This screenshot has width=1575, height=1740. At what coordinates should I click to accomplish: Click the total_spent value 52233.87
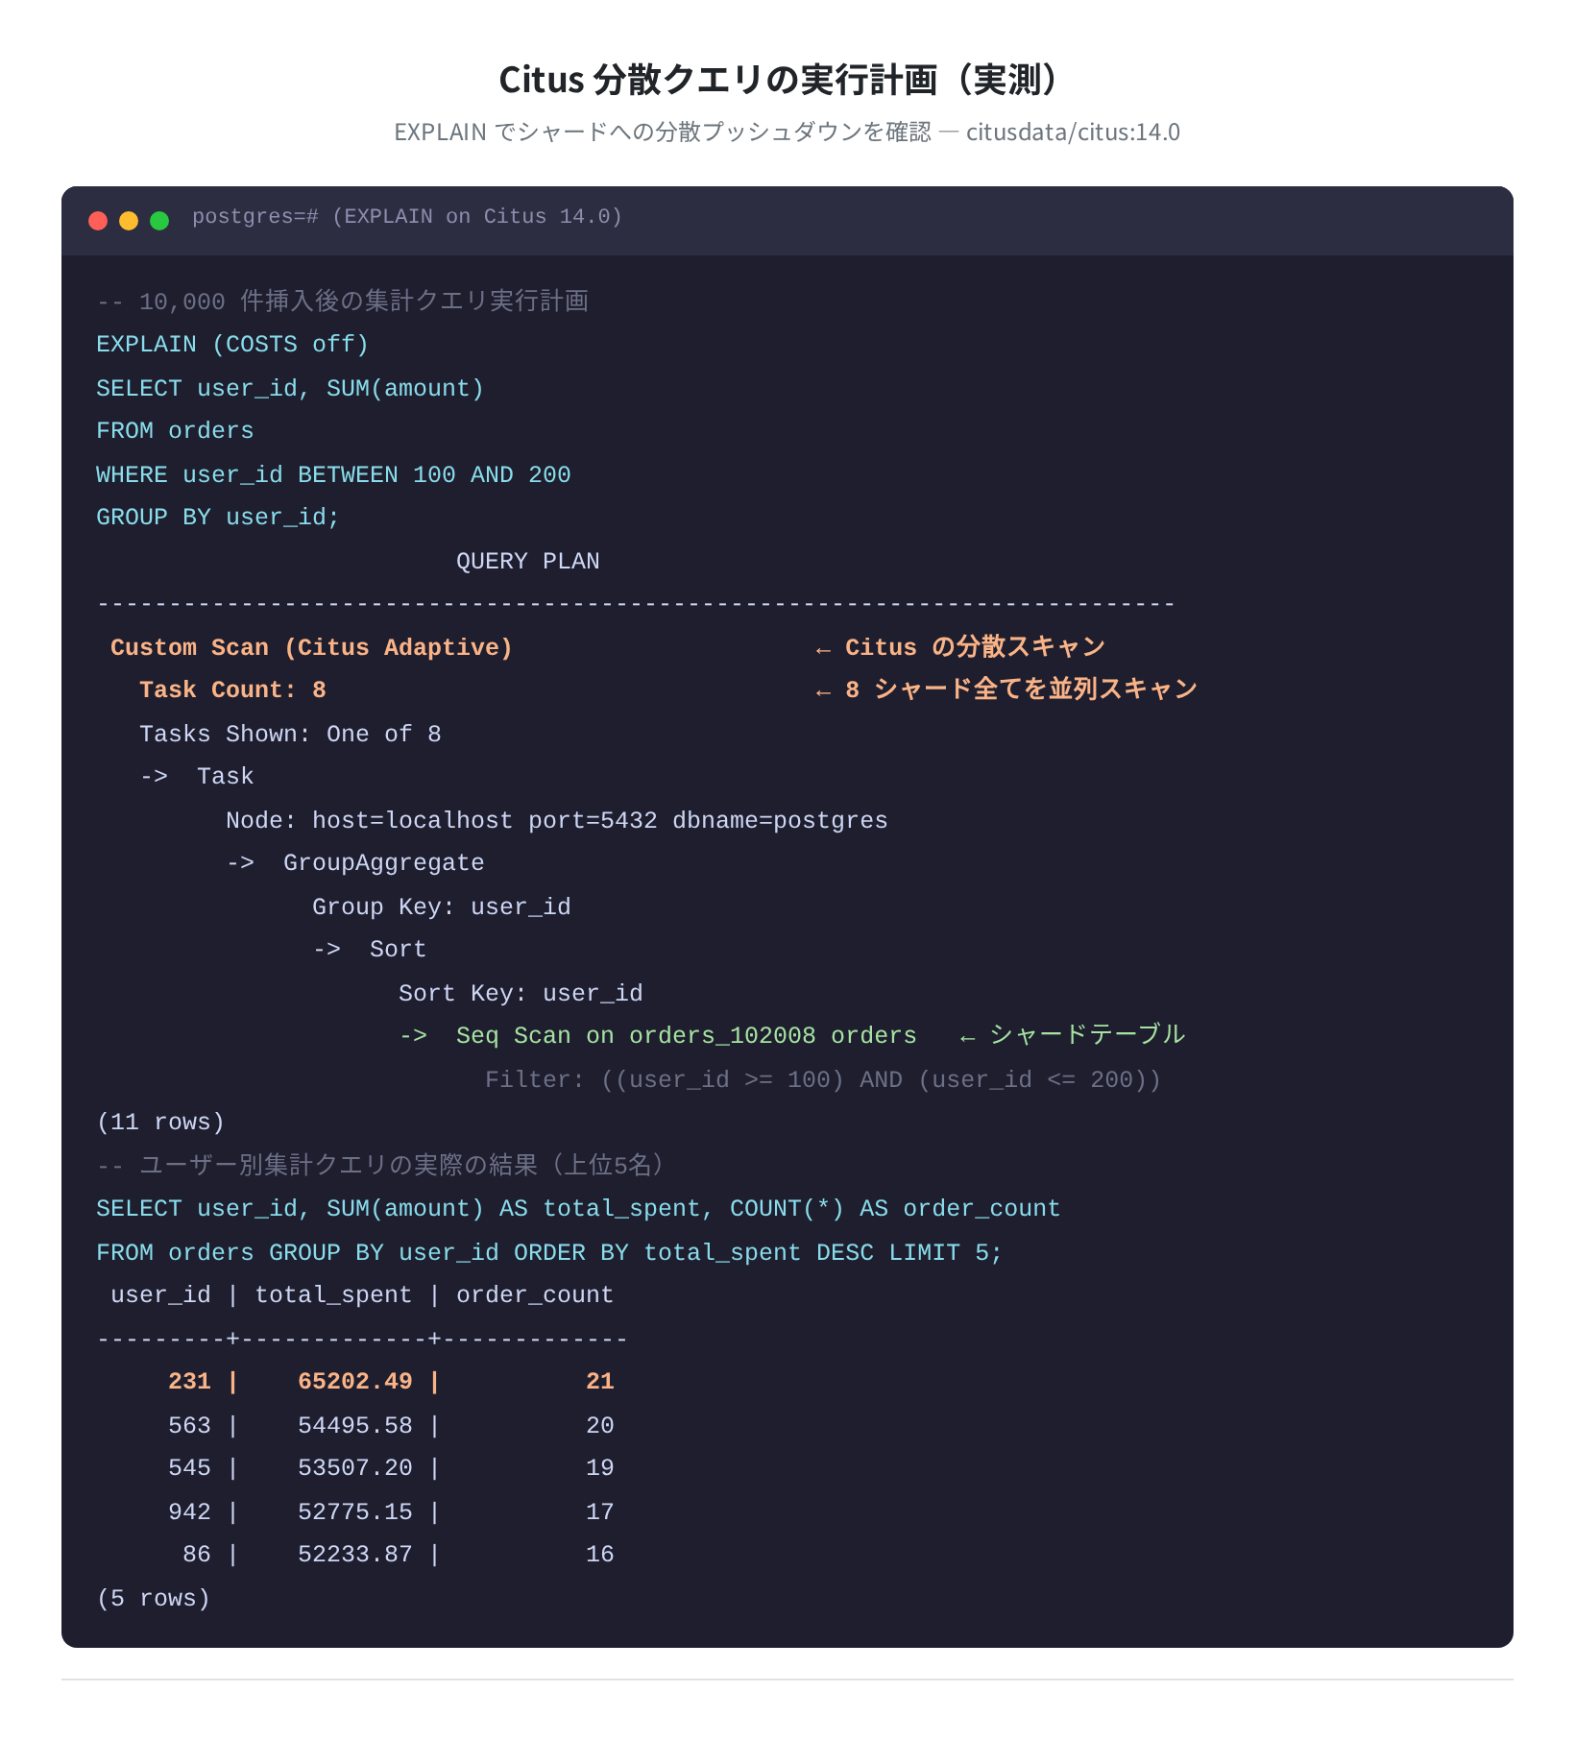click(x=355, y=1555)
